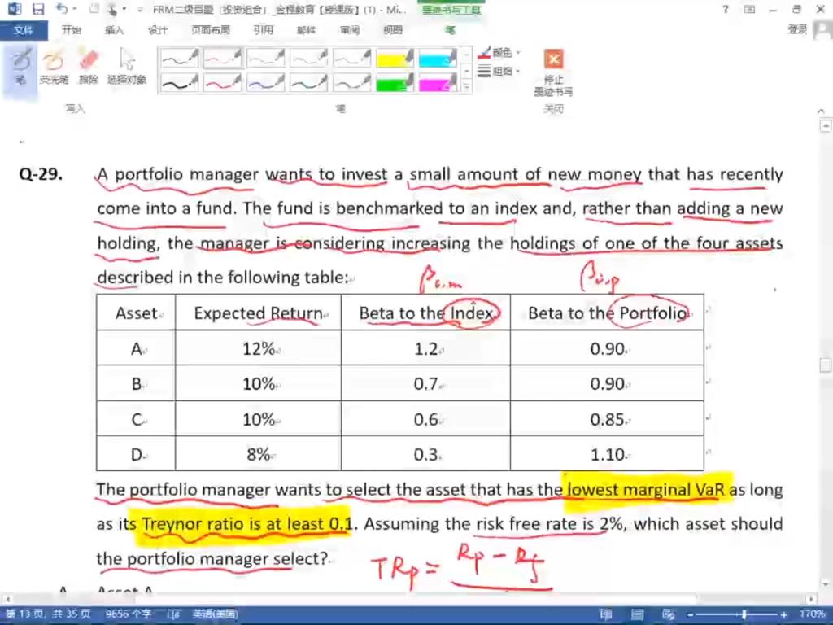Collapse the ribbon with the chevron
This screenshot has height=625, width=833.
[x=821, y=111]
